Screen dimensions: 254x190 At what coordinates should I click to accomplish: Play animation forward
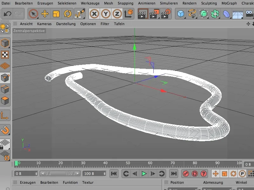pyautogui.click(x=144, y=174)
